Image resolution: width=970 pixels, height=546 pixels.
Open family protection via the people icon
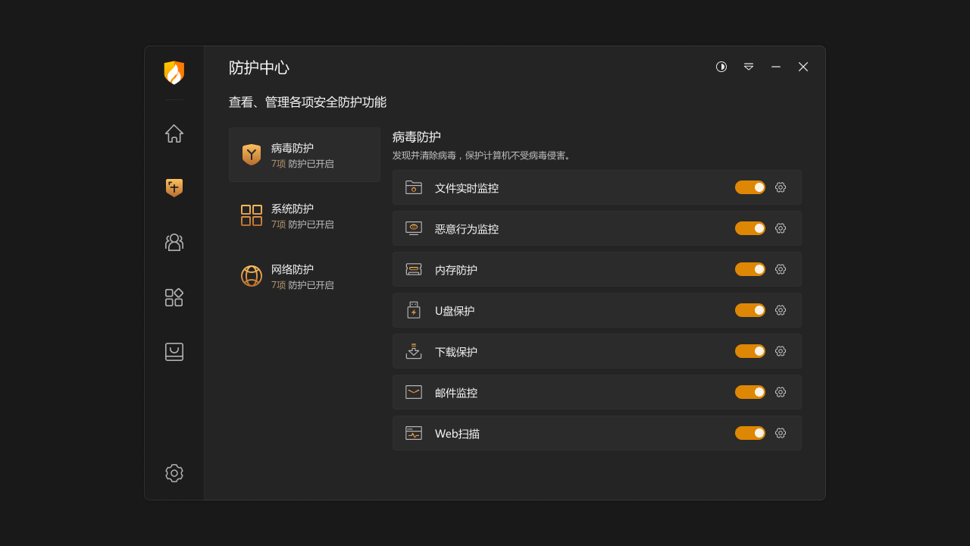[x=174, y=242]
